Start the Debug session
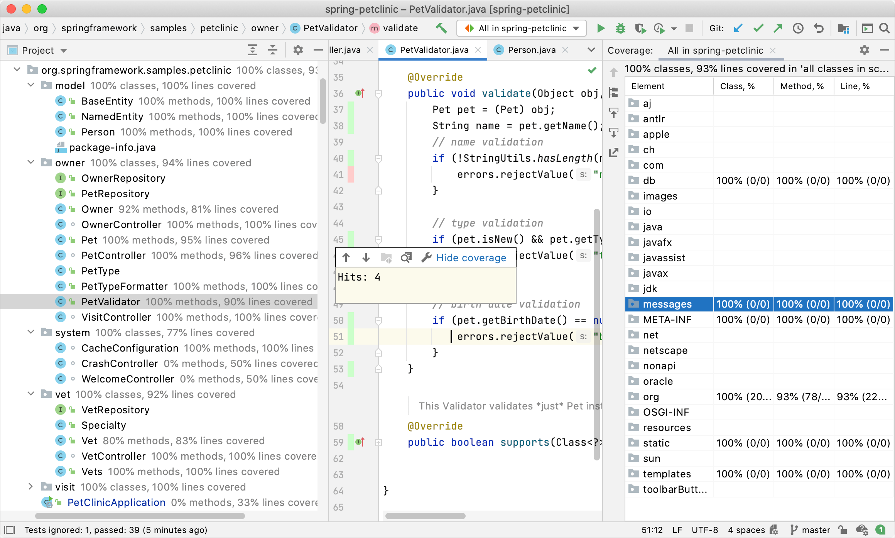 click(620, 28)
